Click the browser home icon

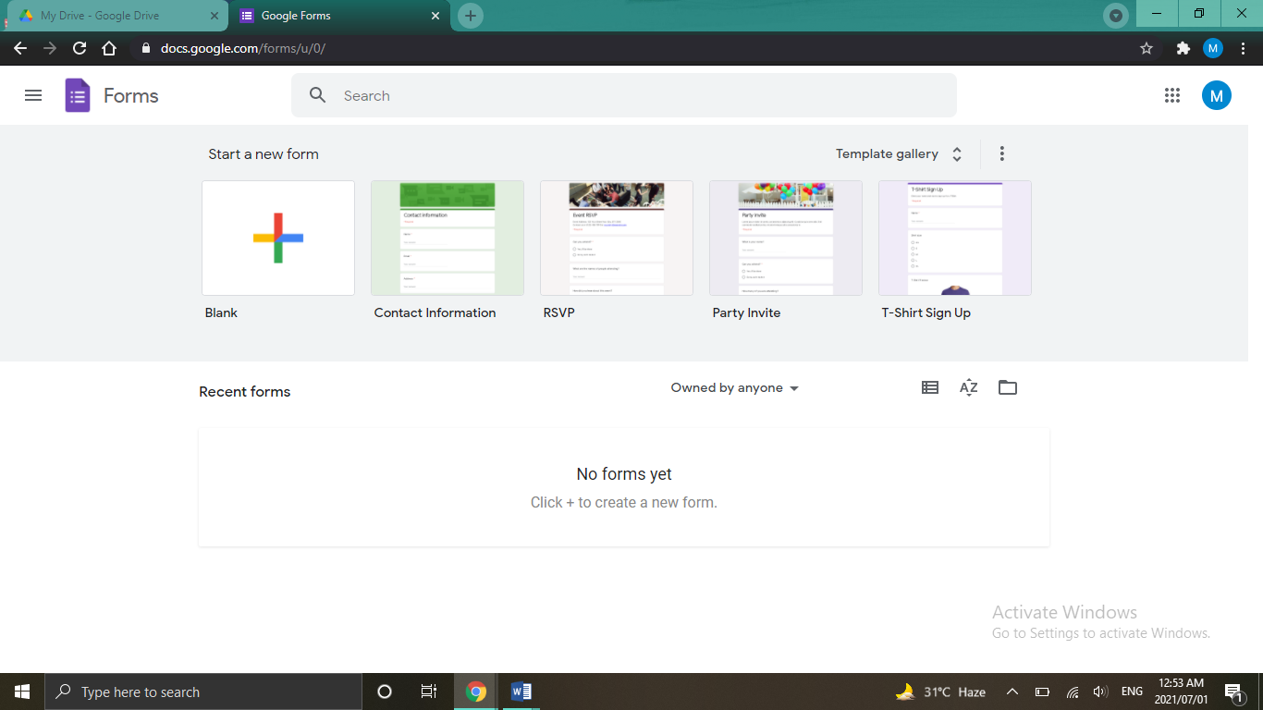[109, 48]
